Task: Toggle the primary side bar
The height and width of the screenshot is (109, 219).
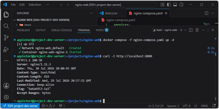Action: click(169, 5)
